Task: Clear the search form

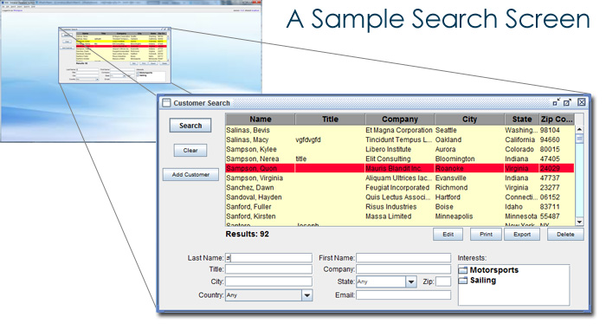Action: (190, 150)
